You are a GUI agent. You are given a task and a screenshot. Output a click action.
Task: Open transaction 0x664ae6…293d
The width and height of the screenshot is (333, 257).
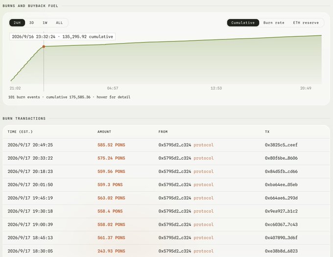(x=281, y=198)
